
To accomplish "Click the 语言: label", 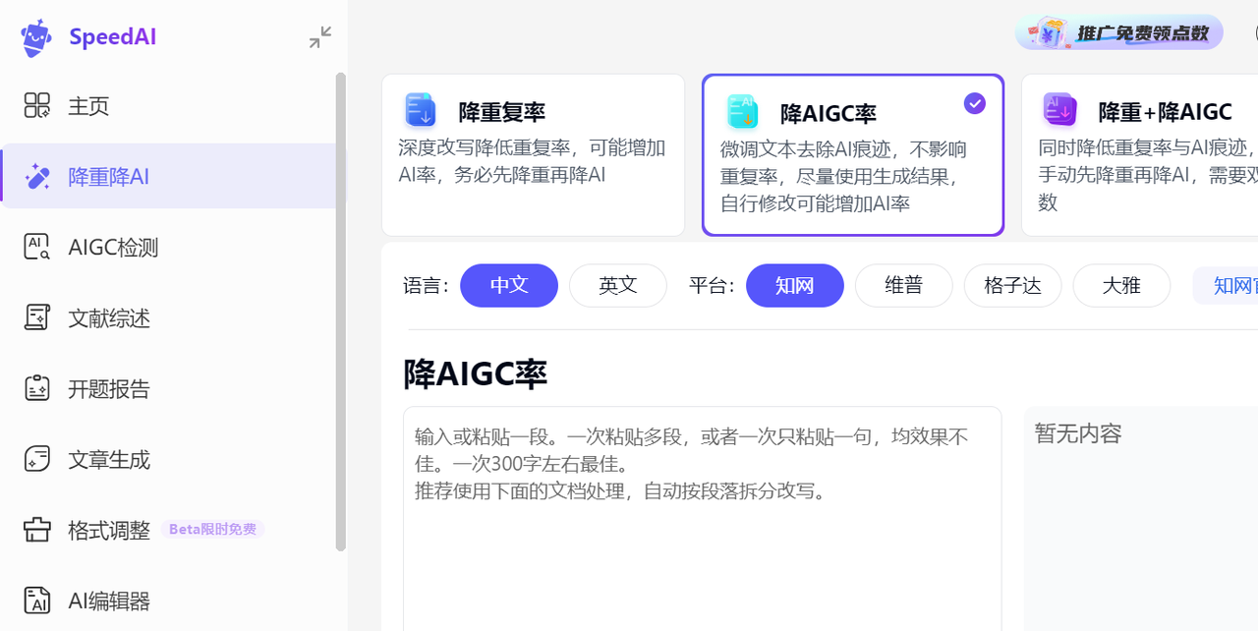I will [x=427, y=286].
